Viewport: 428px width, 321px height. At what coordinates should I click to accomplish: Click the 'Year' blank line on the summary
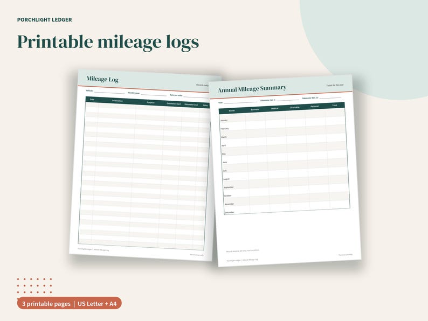click(x=240, y=102)
